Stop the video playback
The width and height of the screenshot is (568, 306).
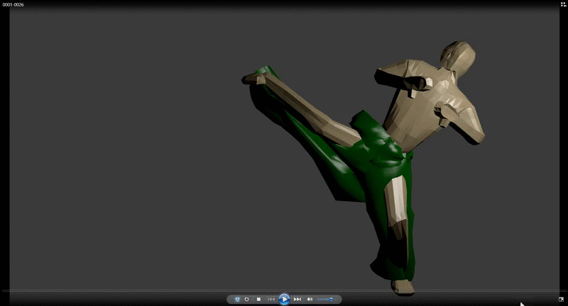pyautogui.click(x=258, y=300)
